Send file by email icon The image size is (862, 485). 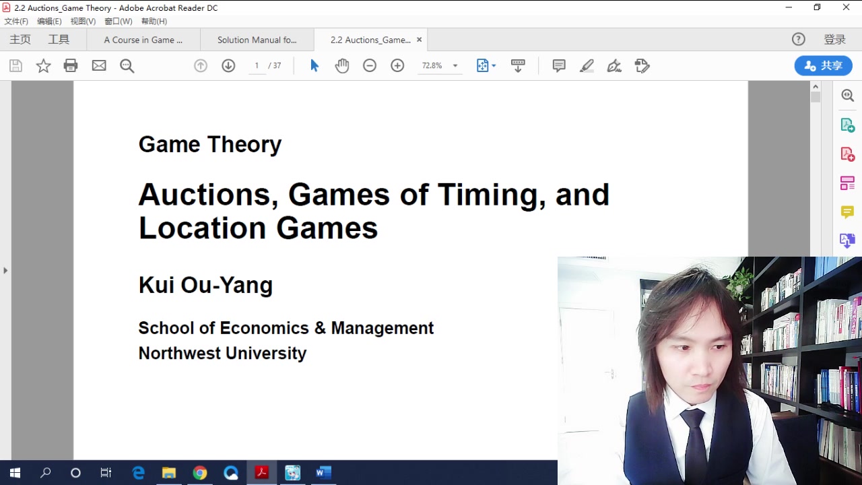click(x=99, y=65)
